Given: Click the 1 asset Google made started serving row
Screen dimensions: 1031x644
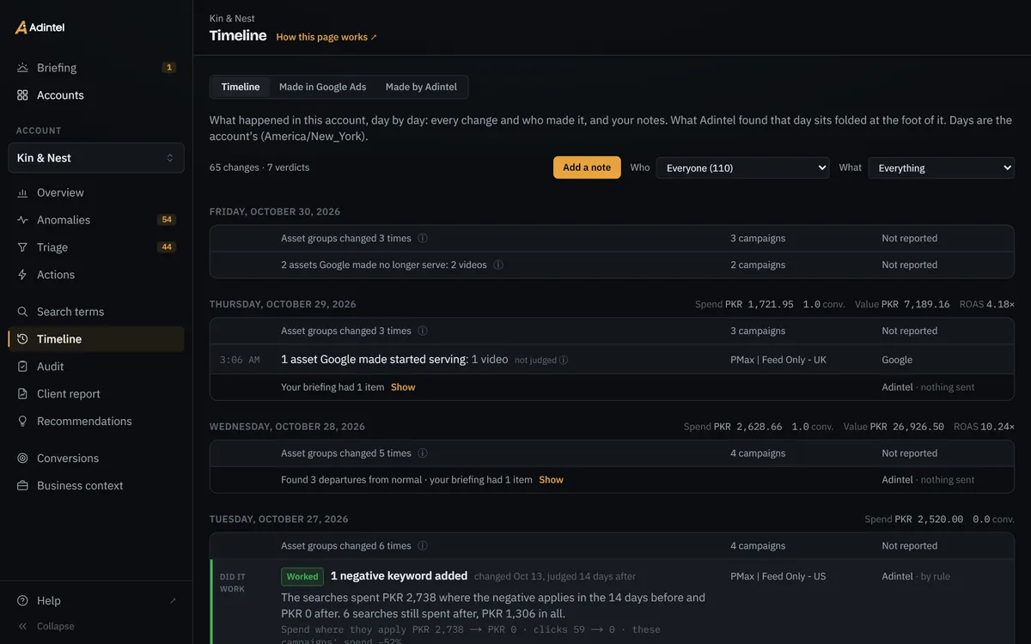Looking at the screenshot, I should point(612,360).
